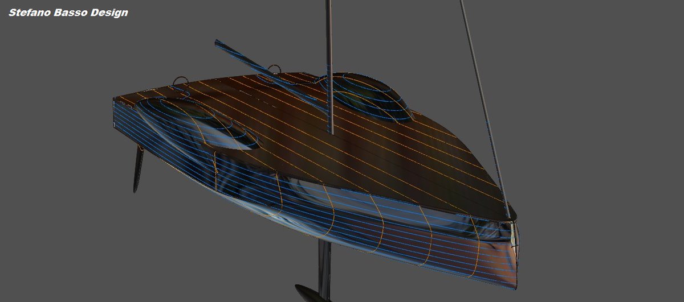
Task: Select the aft cockpit recess
Action: pyautogui.click(x=198, y=122)
